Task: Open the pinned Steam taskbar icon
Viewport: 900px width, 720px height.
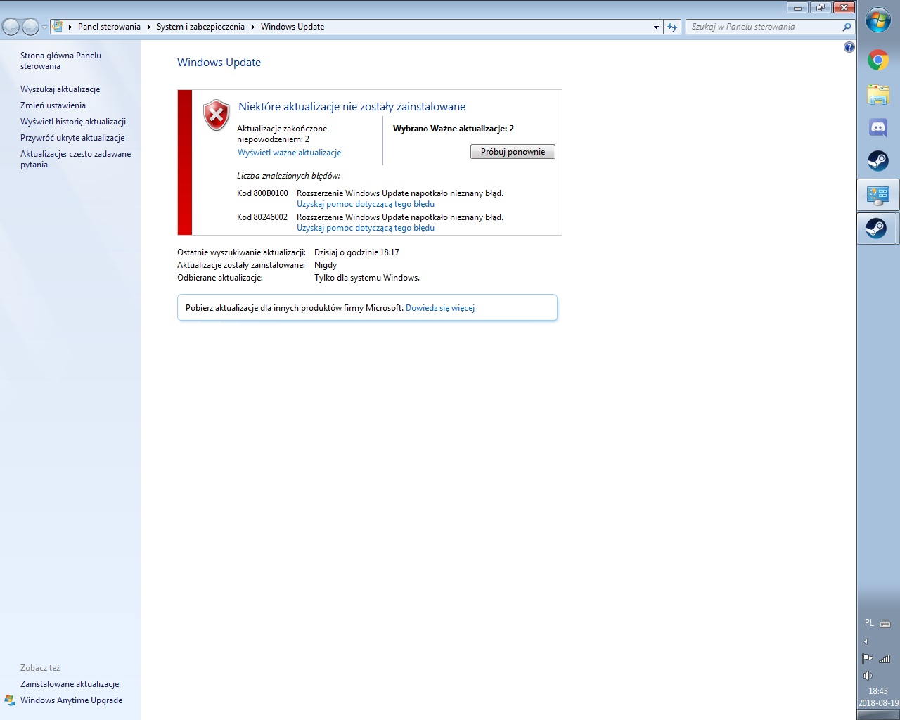Action: pos(877,161)
